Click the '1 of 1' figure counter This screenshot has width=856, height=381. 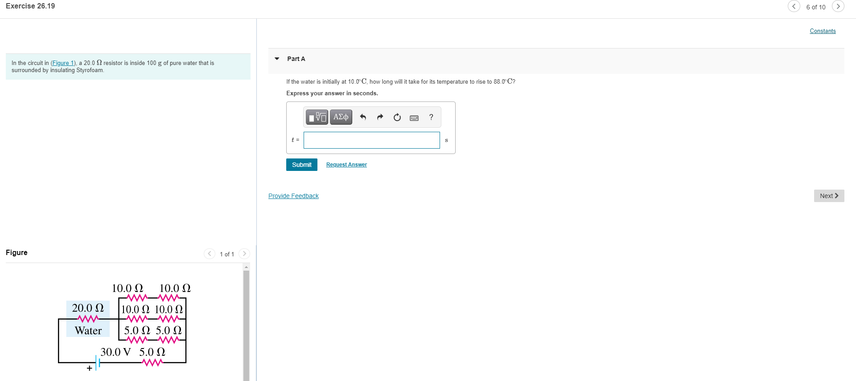(x=227, y=254)
